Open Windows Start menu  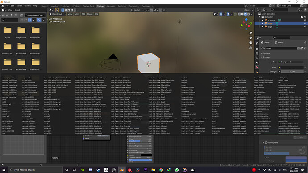(x=4, y=170)
